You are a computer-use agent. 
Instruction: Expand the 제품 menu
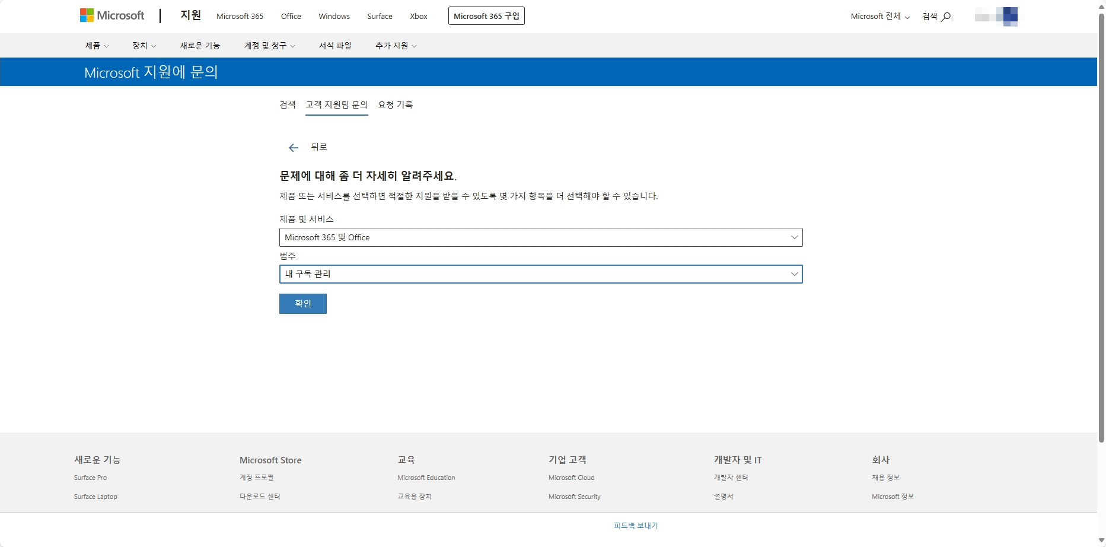point(97,46)
